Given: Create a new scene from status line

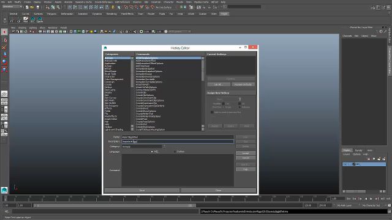Looking at the screenshot, I should [27, 7].
